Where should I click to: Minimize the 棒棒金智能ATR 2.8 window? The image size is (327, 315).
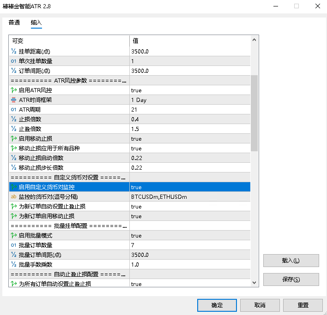click(x=276, y=6)
